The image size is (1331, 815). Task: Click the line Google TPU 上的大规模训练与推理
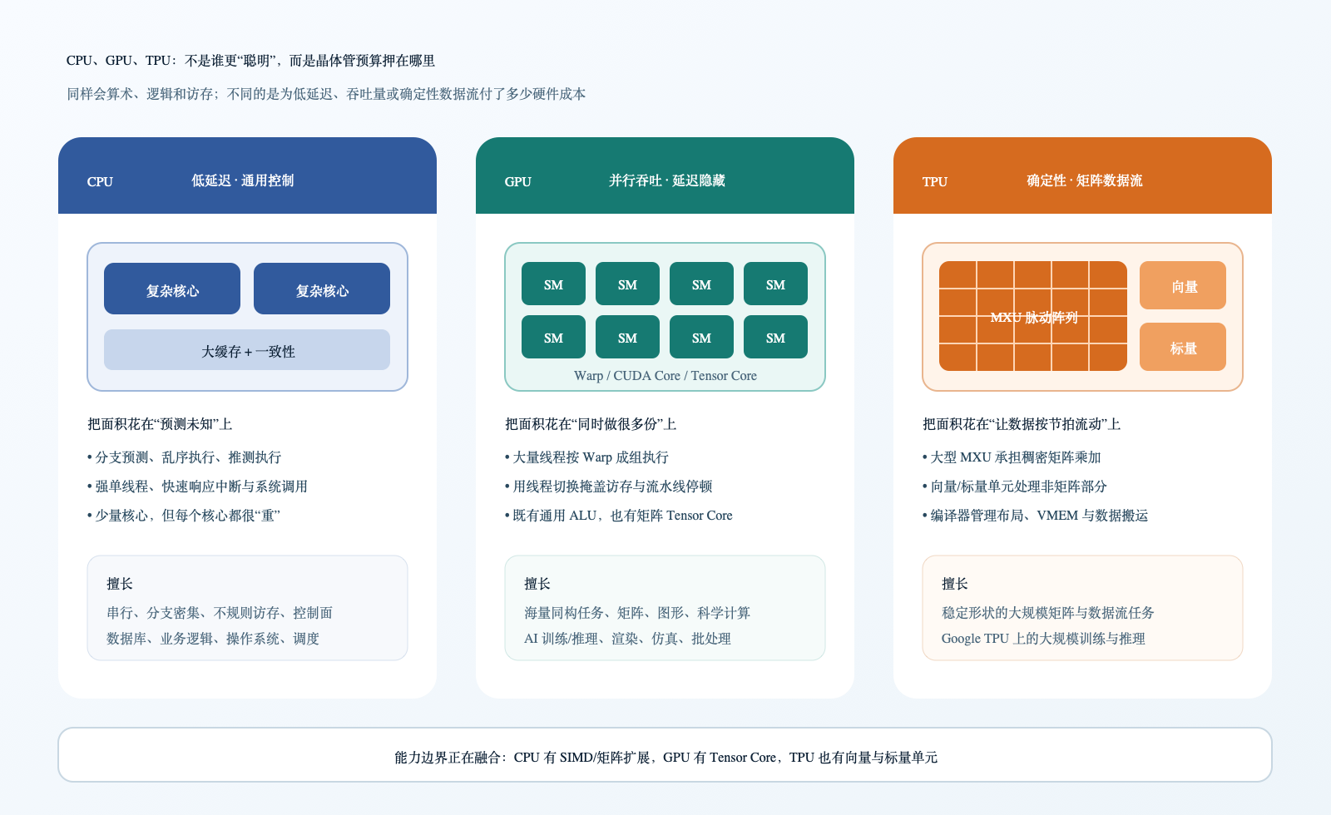click(x=1043, y=639)
